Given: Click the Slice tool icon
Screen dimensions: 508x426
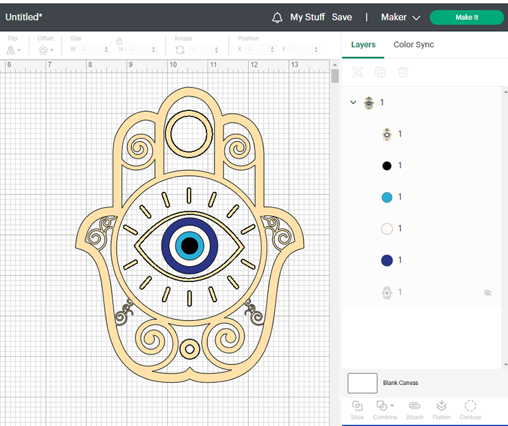Looking at the screenshot, I should [x=357, y=406].
